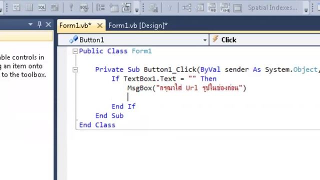Click the Verify SQL Syntax icon
This screenshot has height=180, width=320.
[84, 7]
